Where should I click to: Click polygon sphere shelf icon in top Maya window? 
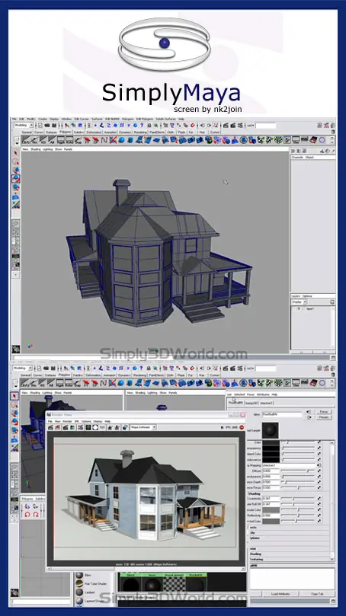coord(121,140)
